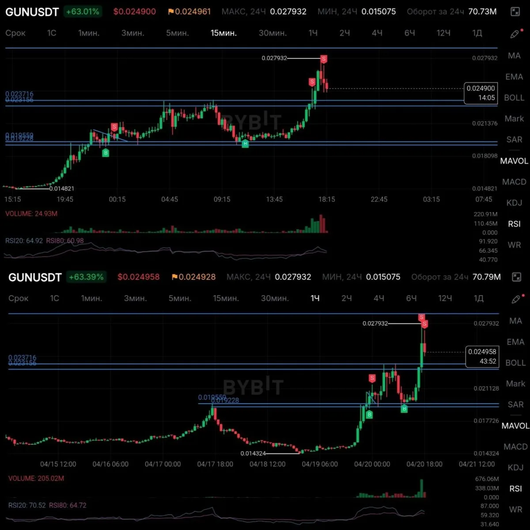Screen dimensions: 530x530
Task: Click the 0.014324 low price label
Action: click(253, 454)
